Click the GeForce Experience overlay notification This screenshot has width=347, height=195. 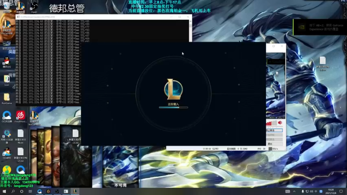coord(320,27)
